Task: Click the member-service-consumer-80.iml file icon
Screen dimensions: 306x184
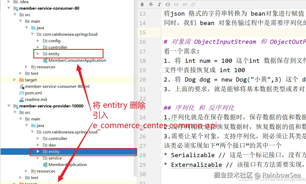Action: pos(22,87)
